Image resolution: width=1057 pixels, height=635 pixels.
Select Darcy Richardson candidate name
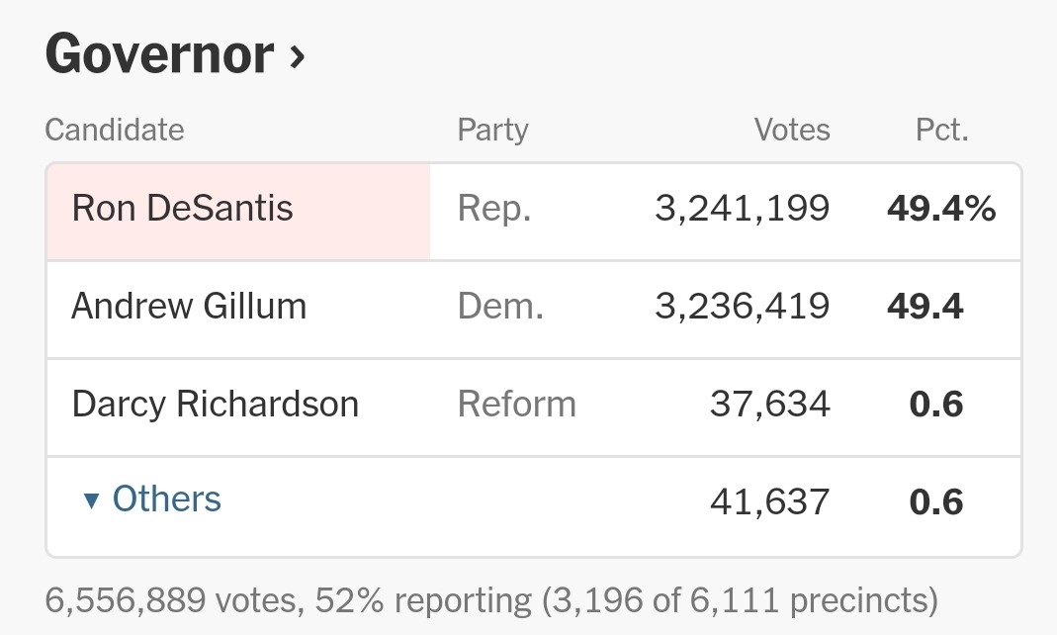click(216, 405)
